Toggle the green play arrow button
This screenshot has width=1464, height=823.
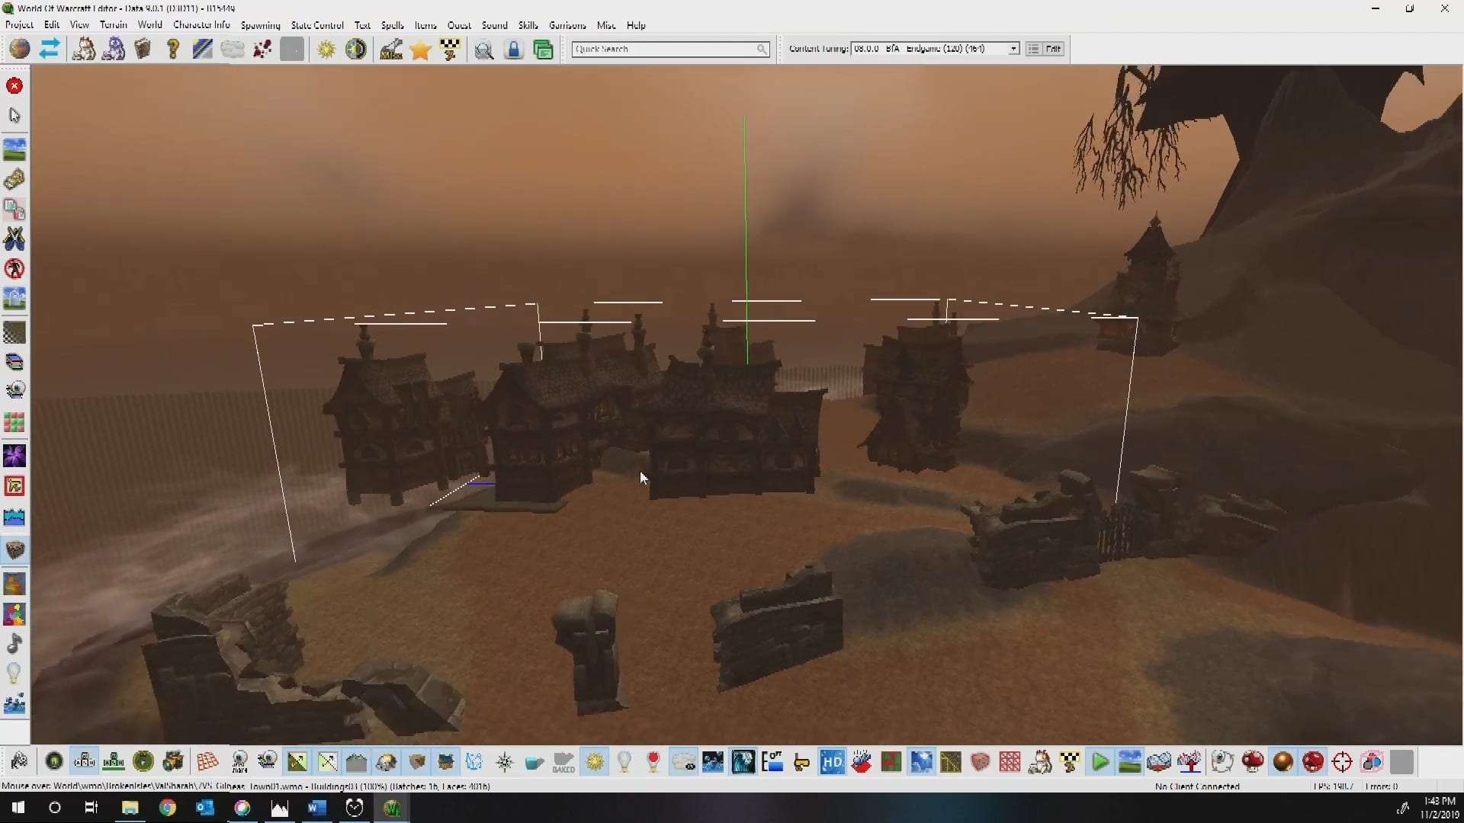[x=1100, y=761]
